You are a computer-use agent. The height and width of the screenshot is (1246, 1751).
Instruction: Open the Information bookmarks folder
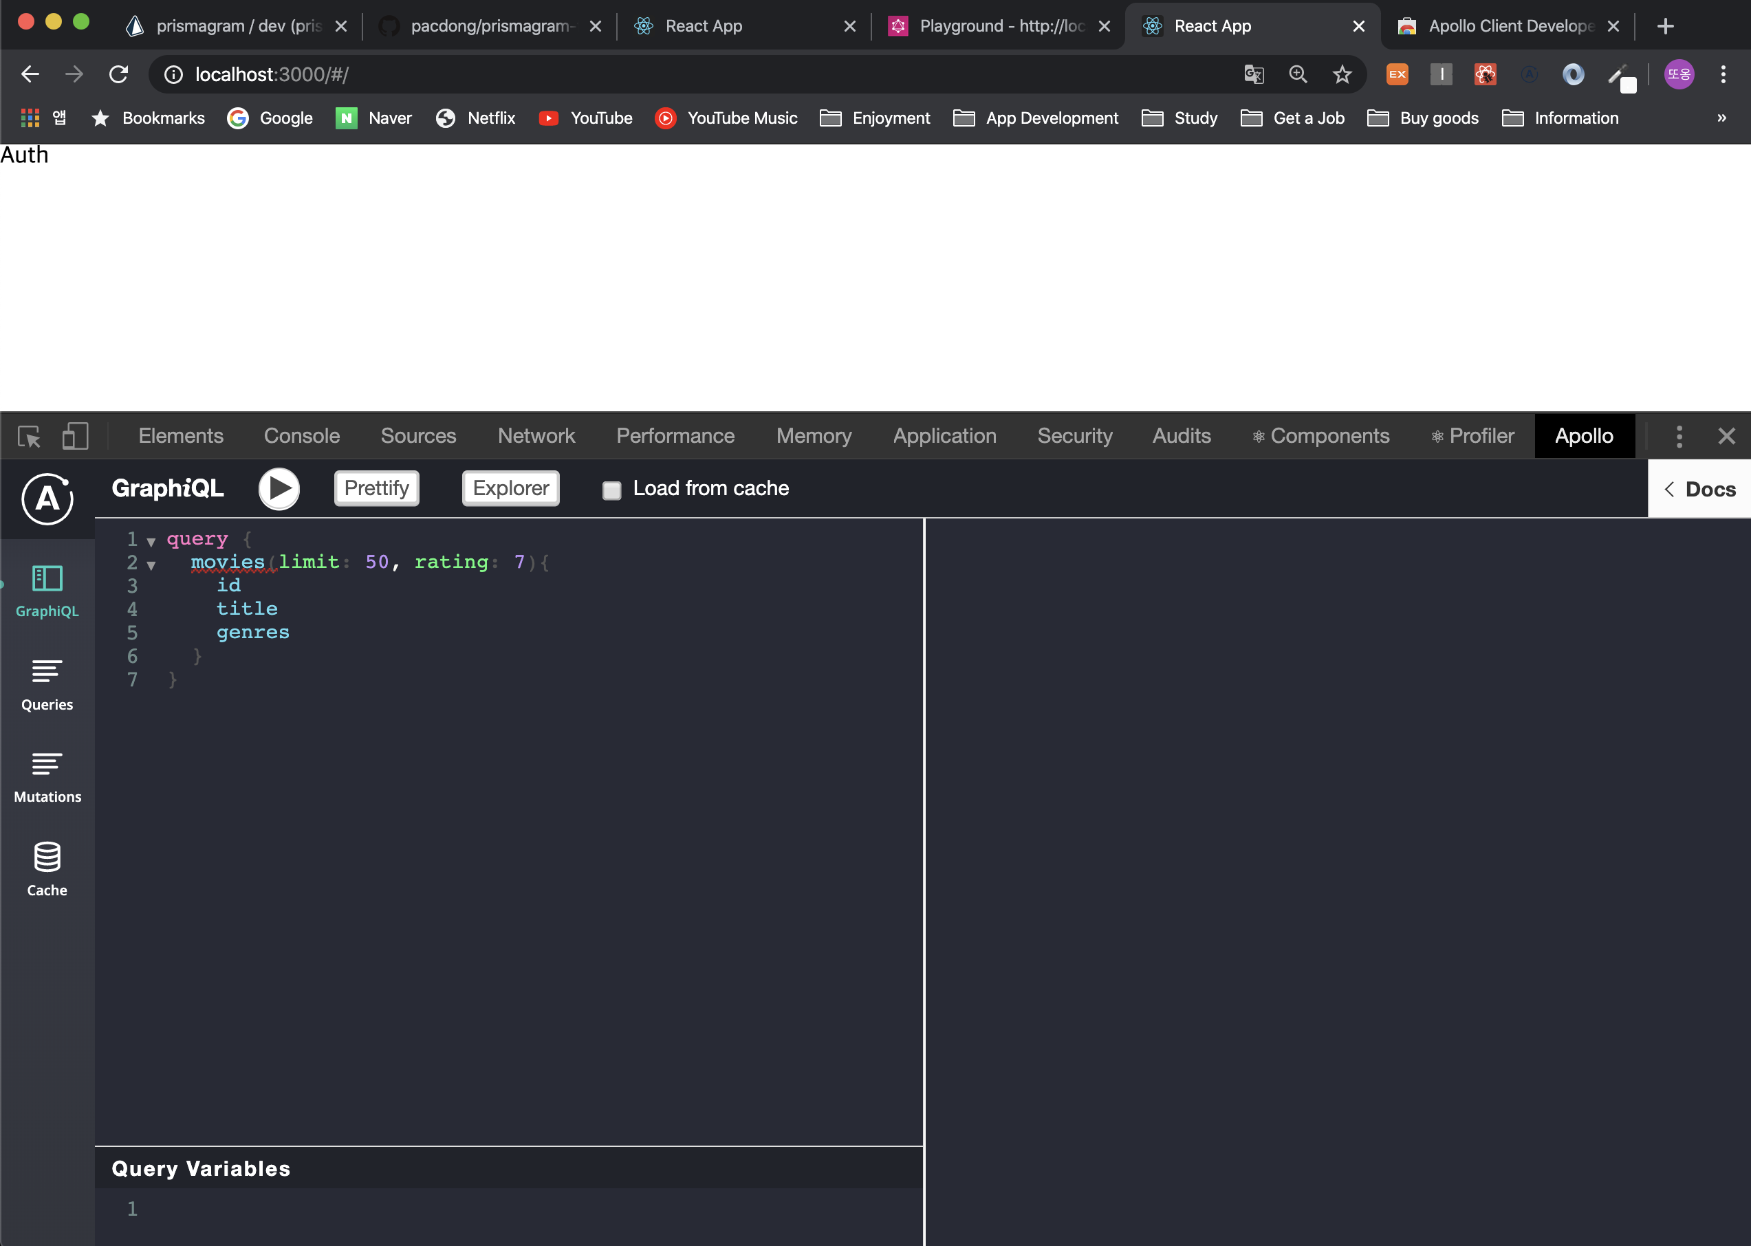pos(1560,118)
